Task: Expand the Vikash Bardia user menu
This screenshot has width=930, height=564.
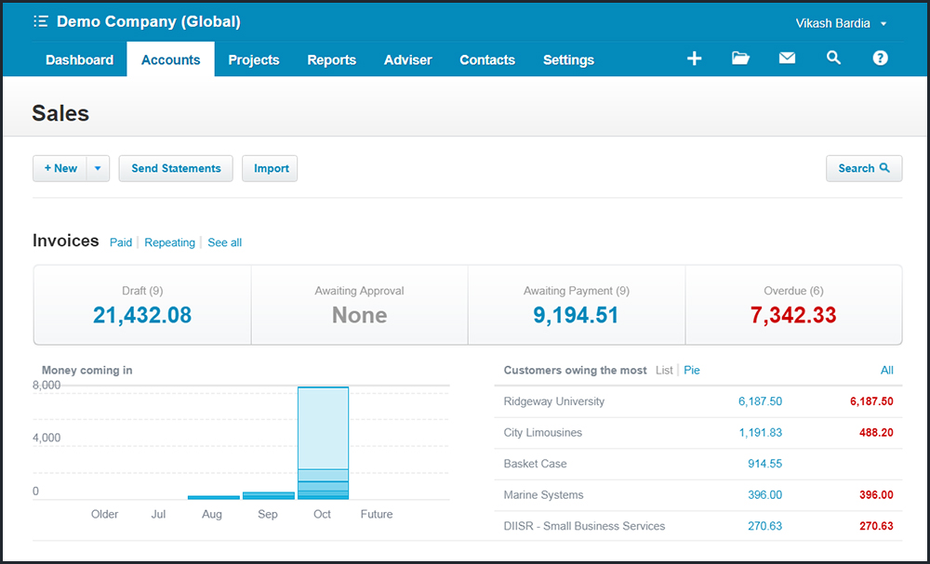Action: (842, 24)
